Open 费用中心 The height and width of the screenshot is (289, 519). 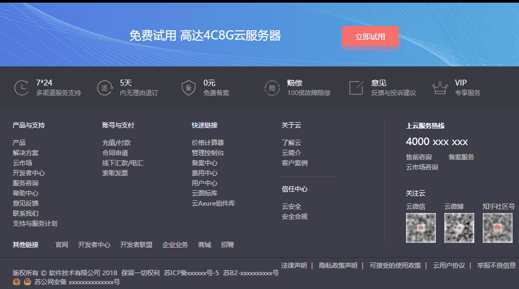click(x=205, y=173)
